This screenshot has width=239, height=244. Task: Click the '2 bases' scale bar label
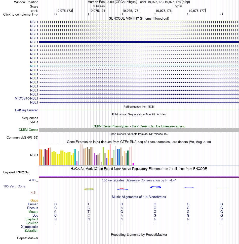tap(99, 6)
